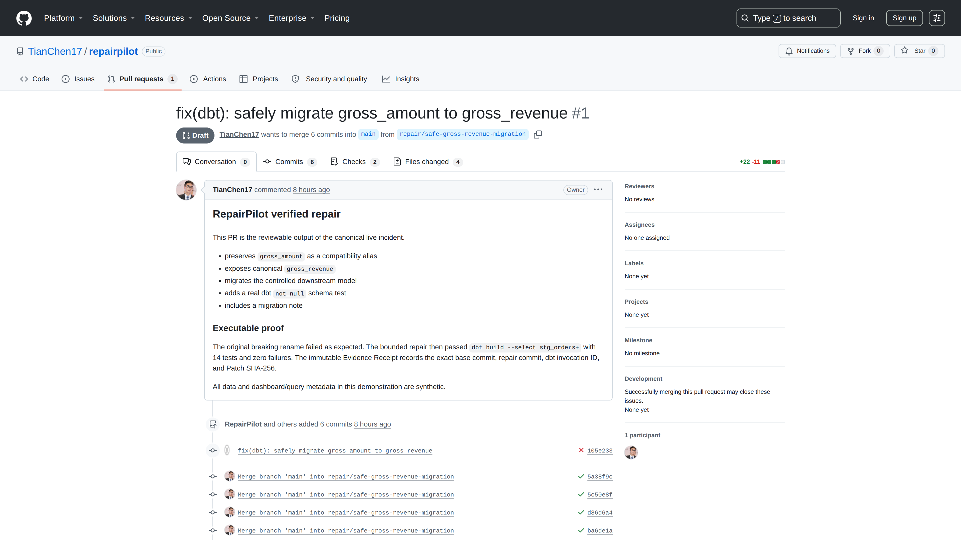Screen dimensions: 961x540
Task: Switch to the Code tab
Action: tap(34, 79)
